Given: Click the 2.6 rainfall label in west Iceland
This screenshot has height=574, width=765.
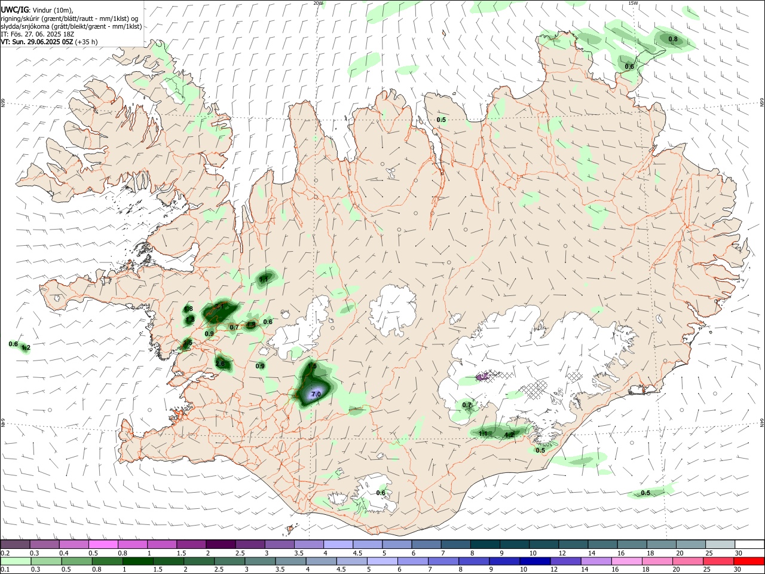Looking at the screenshot, I should pos(220,364).
